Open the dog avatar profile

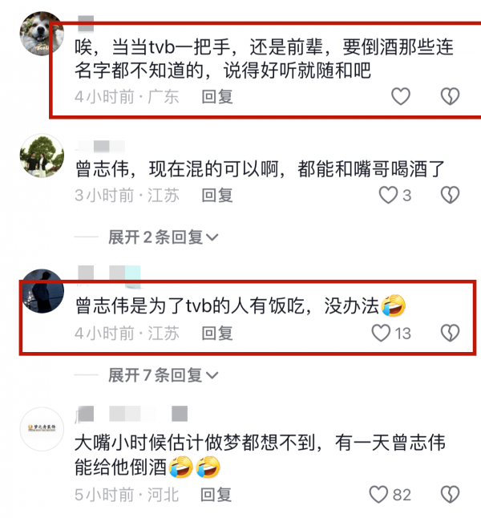click(x=42, y=34)
